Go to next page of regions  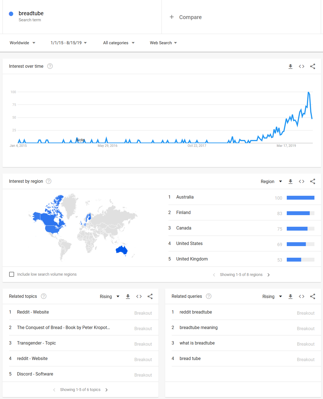click(x=268, y=275)
